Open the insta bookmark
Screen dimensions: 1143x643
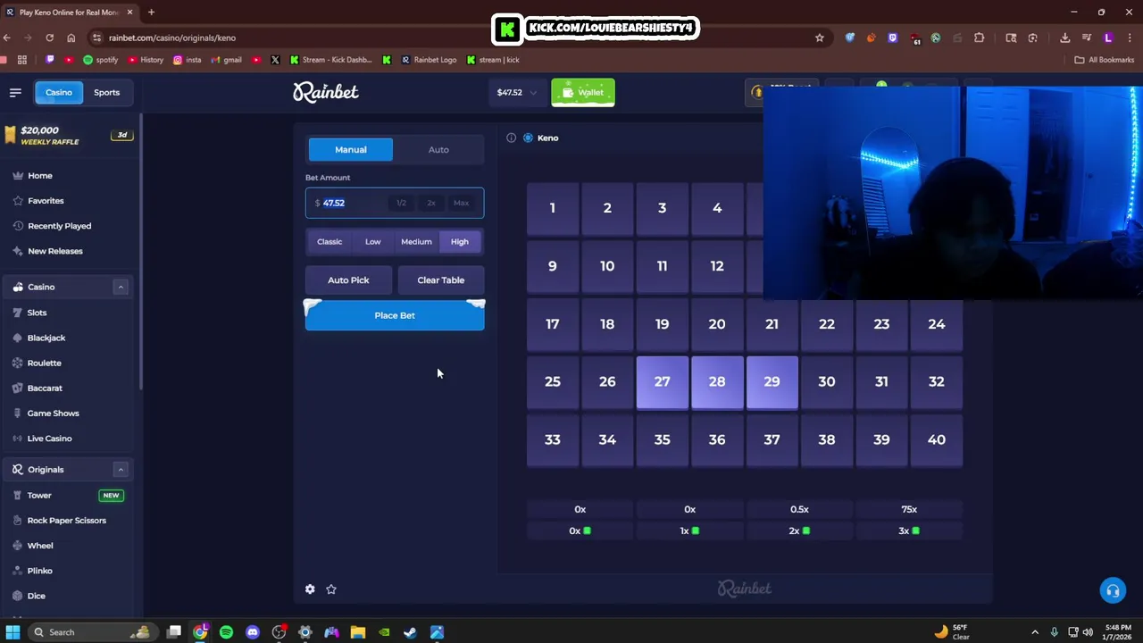(187, 60)
